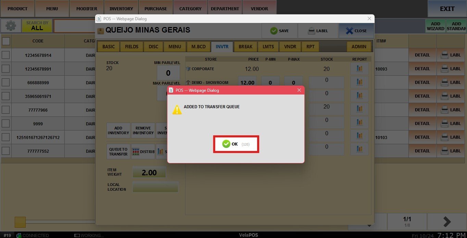Open the INVENTORY menu
Screen dimensions: 467x238
[121, 9]
